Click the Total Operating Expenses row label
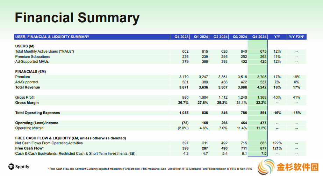This screenshot has height=176, width=323. tap(37, 113)
